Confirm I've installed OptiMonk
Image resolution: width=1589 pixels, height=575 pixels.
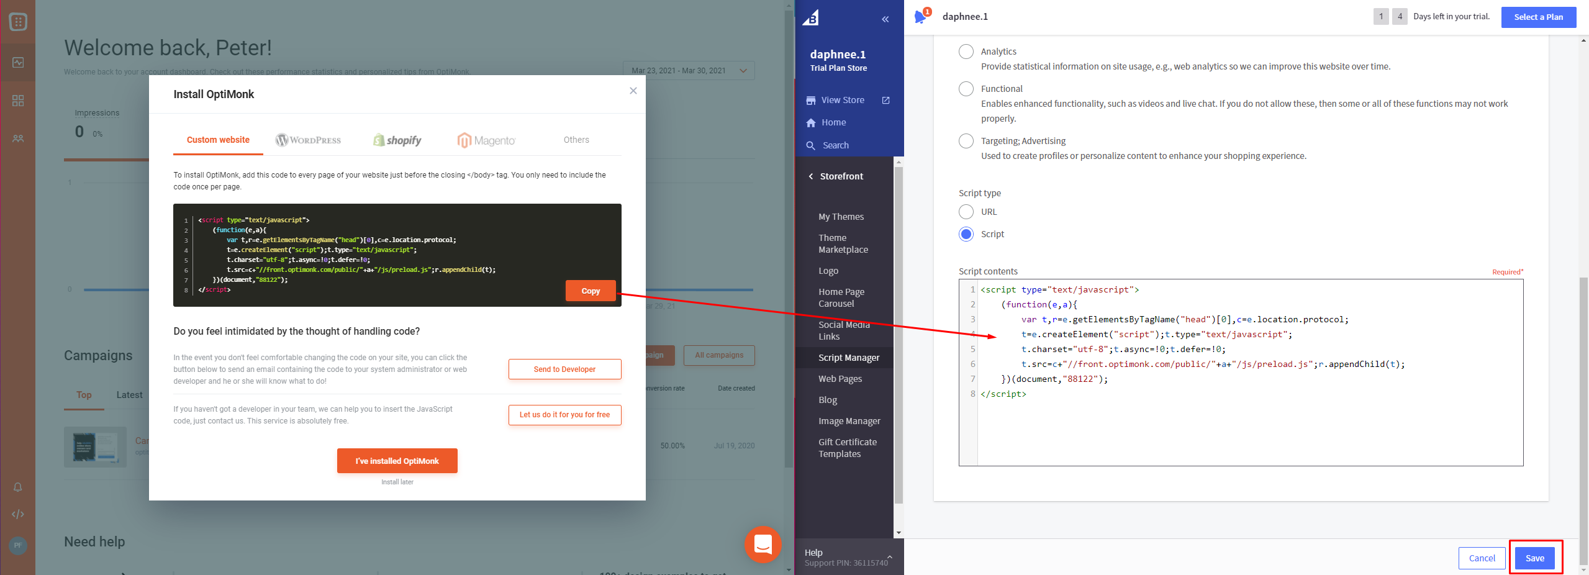(x=397, y=461)
